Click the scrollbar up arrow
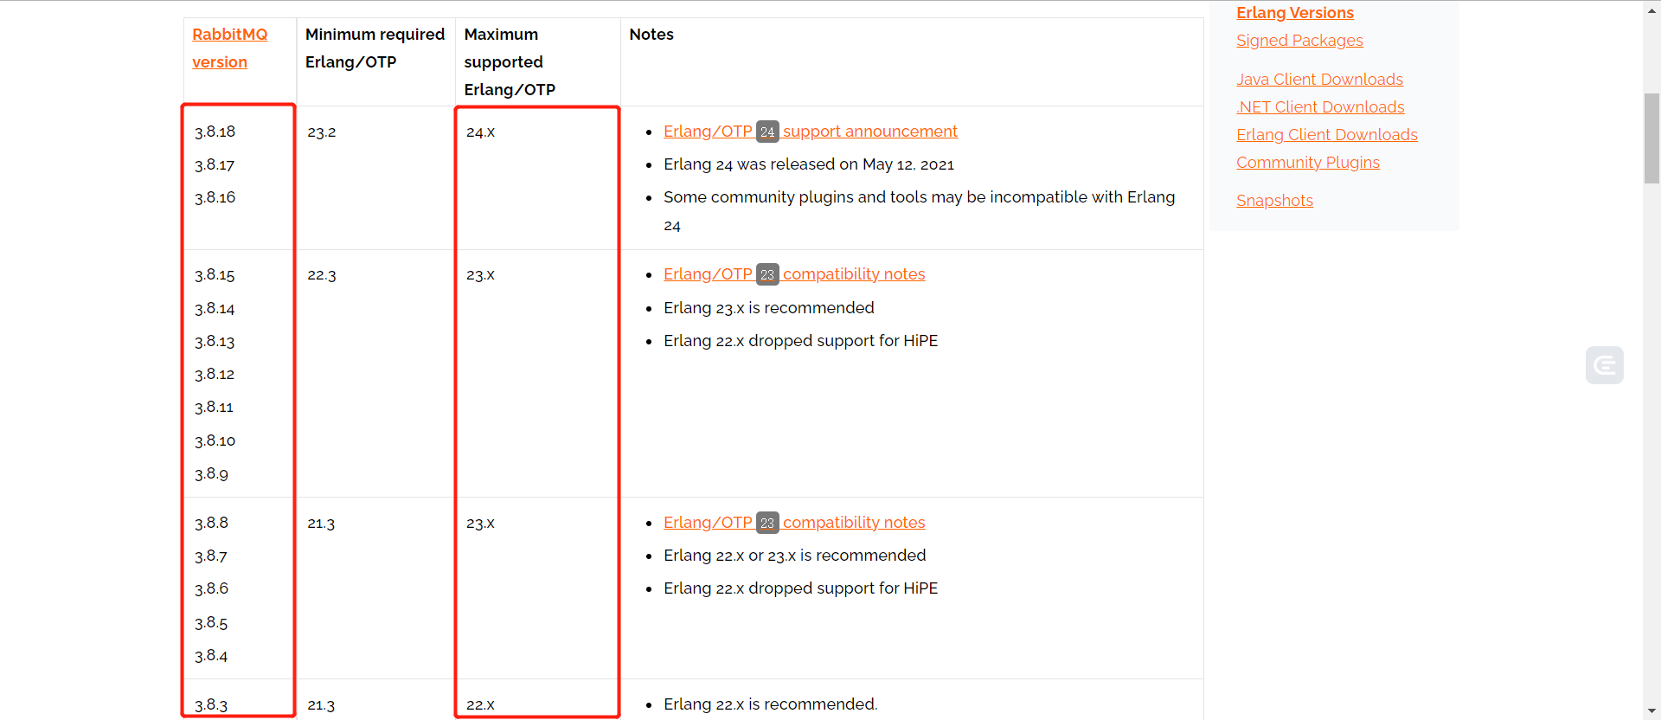The width and height of the screenshot is (1661, 720). [1651, 10]
